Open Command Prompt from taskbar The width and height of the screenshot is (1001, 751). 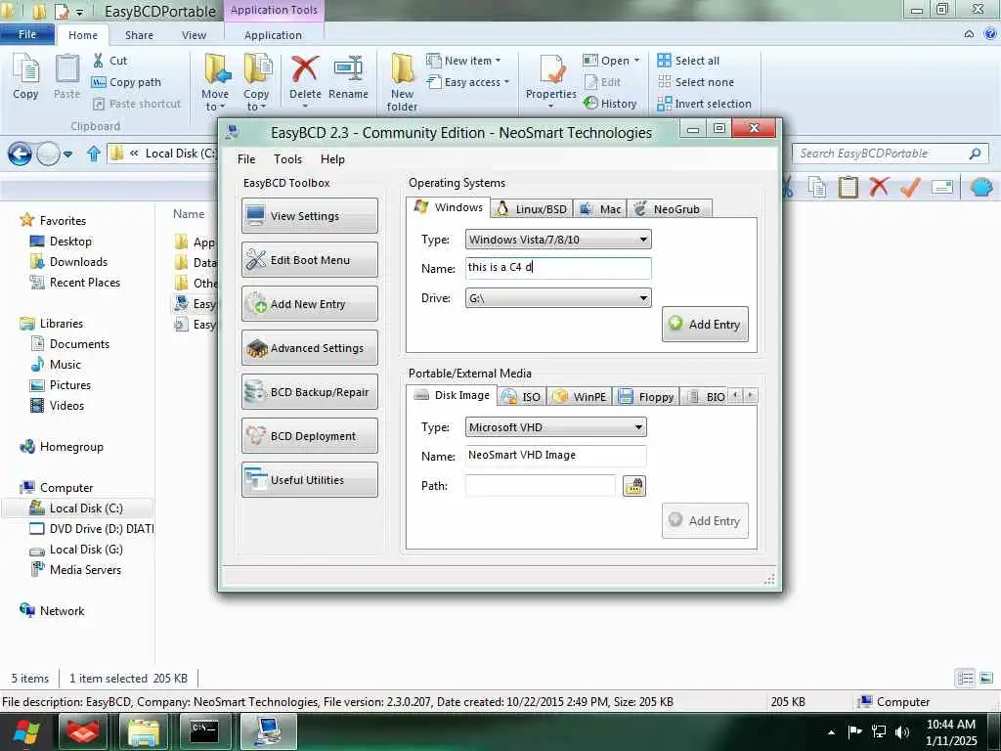(x=203, y=731)
